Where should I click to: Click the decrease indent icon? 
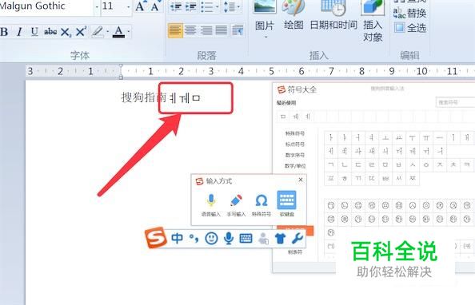pos(176,6)
